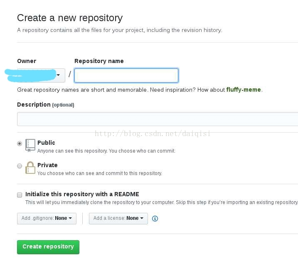Click the Create repository button
The height and width of the screenshot is (258, 298).
click(x=48, y=247)
